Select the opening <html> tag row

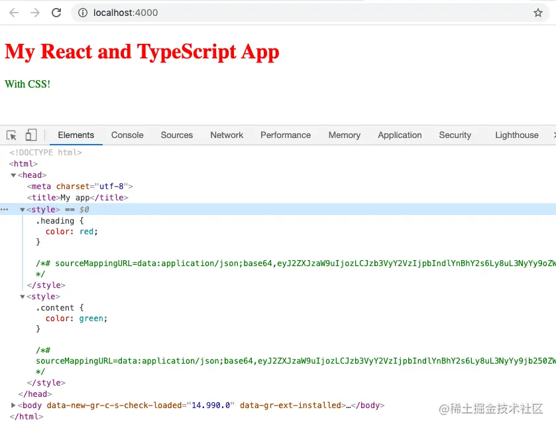[23, 164]
